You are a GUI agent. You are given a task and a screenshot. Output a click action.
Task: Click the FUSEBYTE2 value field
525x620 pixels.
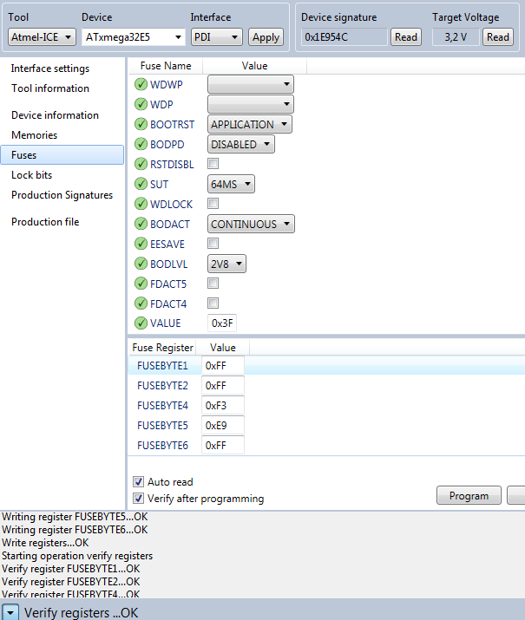[223, 386]
